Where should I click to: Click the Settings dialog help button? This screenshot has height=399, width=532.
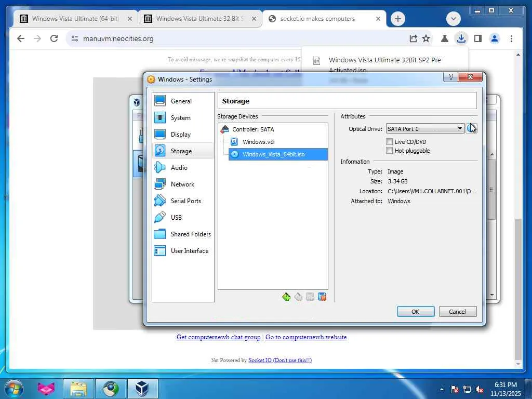click(450, 77)
